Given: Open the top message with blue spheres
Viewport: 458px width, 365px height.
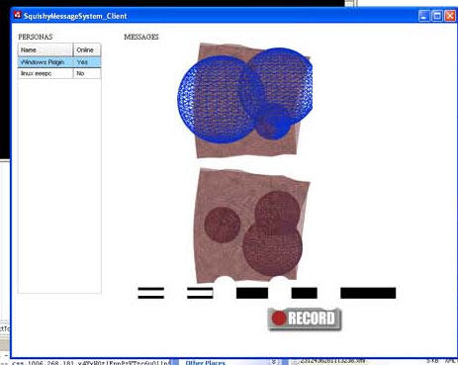Looking at the screenshot, I should pos(245,100).
